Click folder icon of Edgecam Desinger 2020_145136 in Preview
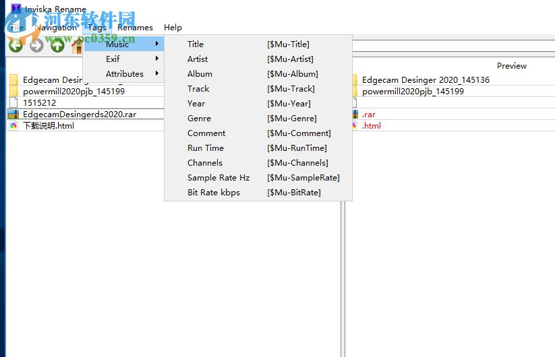This screenshot has width=555, height=357. click(x=355, y=80)
